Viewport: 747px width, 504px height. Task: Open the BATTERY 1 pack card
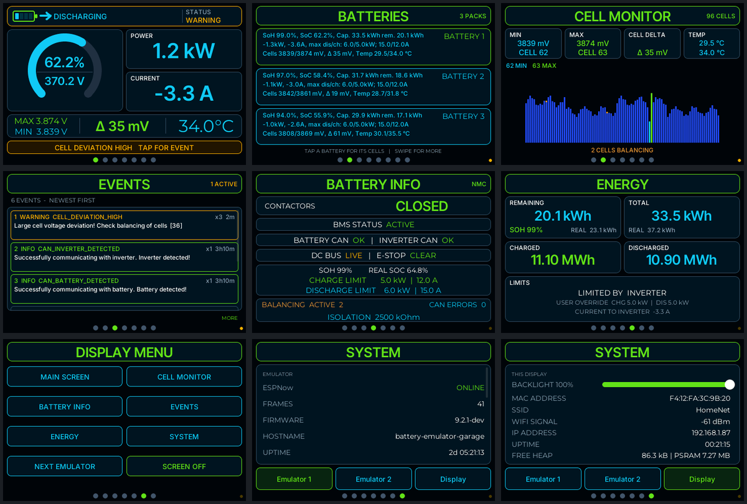tap(374, 47)
